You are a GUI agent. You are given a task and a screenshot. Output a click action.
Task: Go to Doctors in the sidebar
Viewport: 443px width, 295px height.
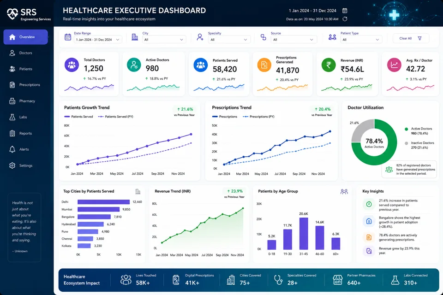[x=25, y=53]
